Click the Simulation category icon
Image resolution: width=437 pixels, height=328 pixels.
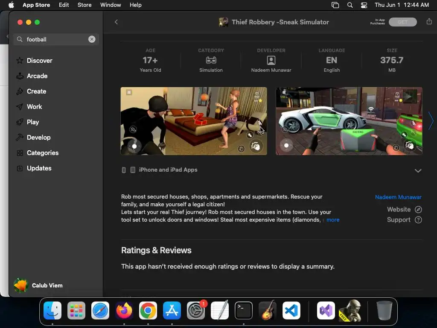pyautogui.click(x=211, y=60)
